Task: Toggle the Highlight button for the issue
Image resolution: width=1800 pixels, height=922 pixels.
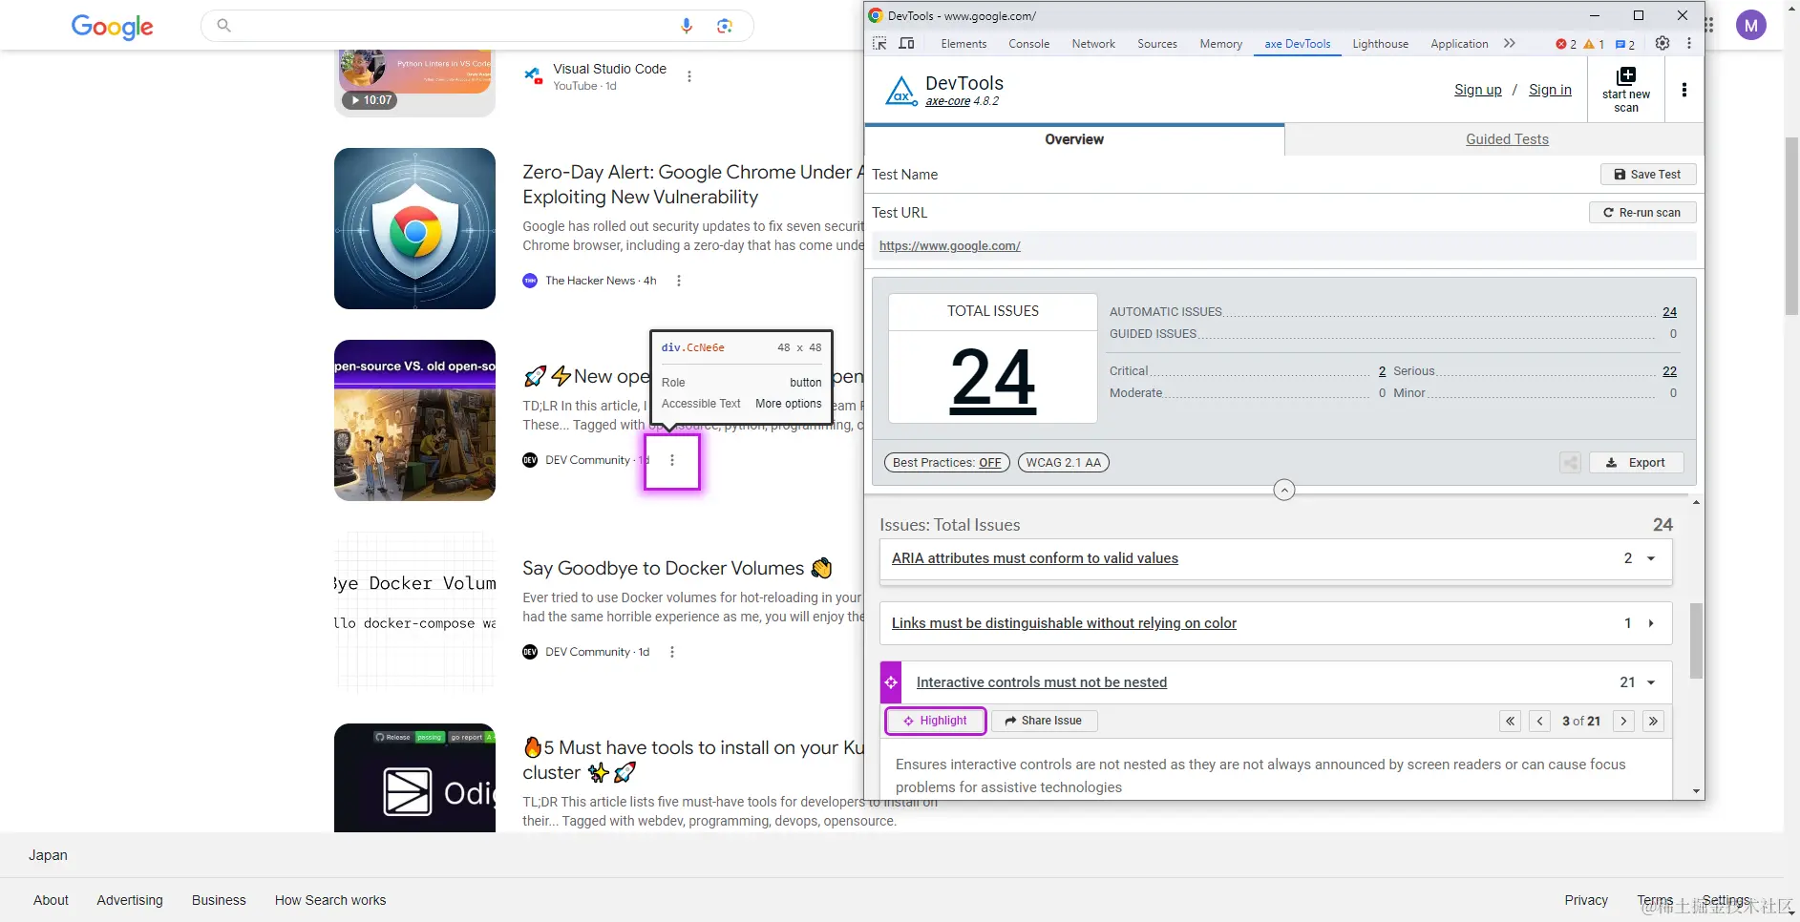Action: click(935, 721)
